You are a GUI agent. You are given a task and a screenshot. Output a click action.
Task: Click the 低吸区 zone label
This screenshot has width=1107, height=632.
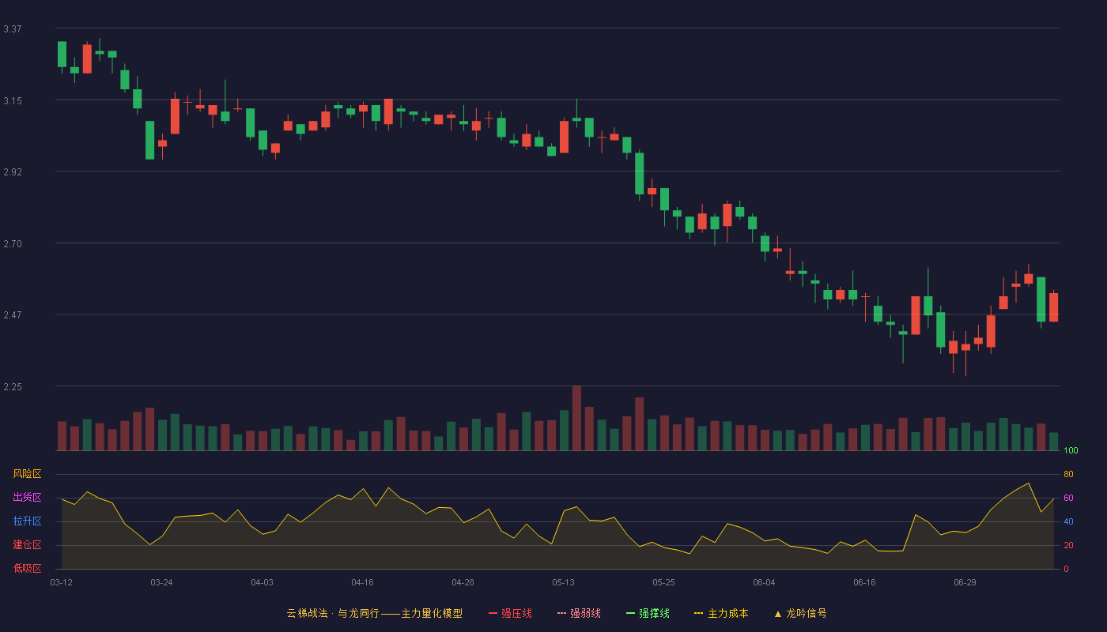pos(27,568)
